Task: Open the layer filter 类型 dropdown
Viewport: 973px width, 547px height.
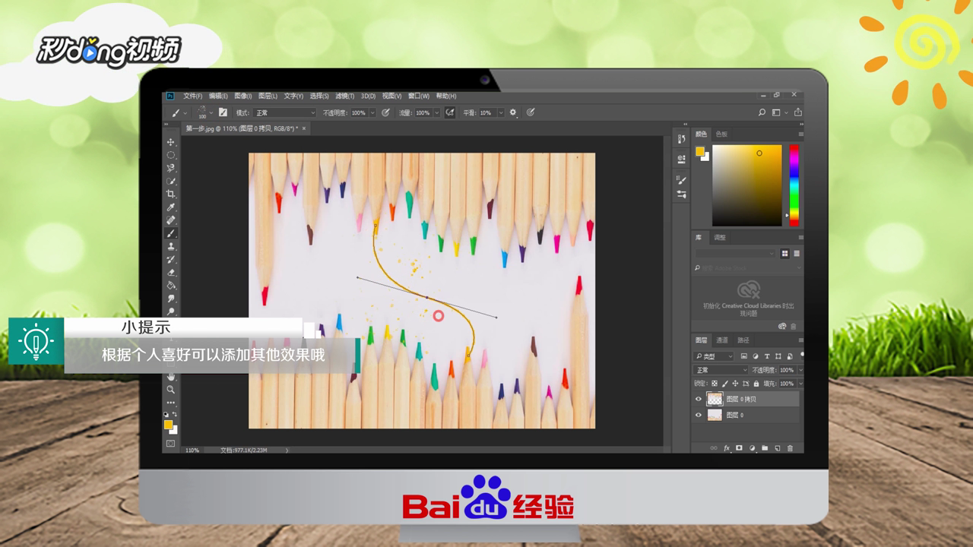Action: pyautogui.click(x=714, y=356)
